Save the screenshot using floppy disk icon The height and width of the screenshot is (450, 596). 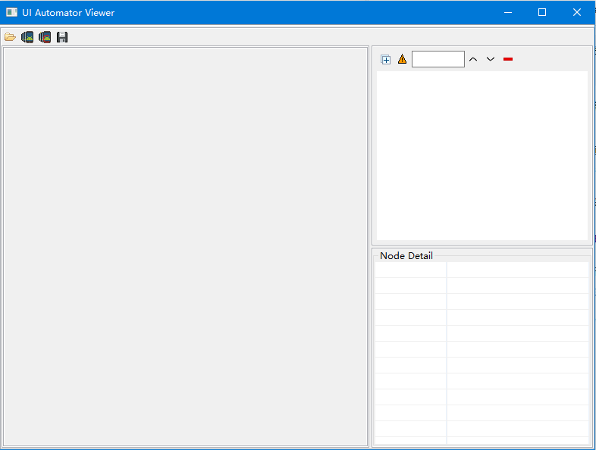pos(62,37)
